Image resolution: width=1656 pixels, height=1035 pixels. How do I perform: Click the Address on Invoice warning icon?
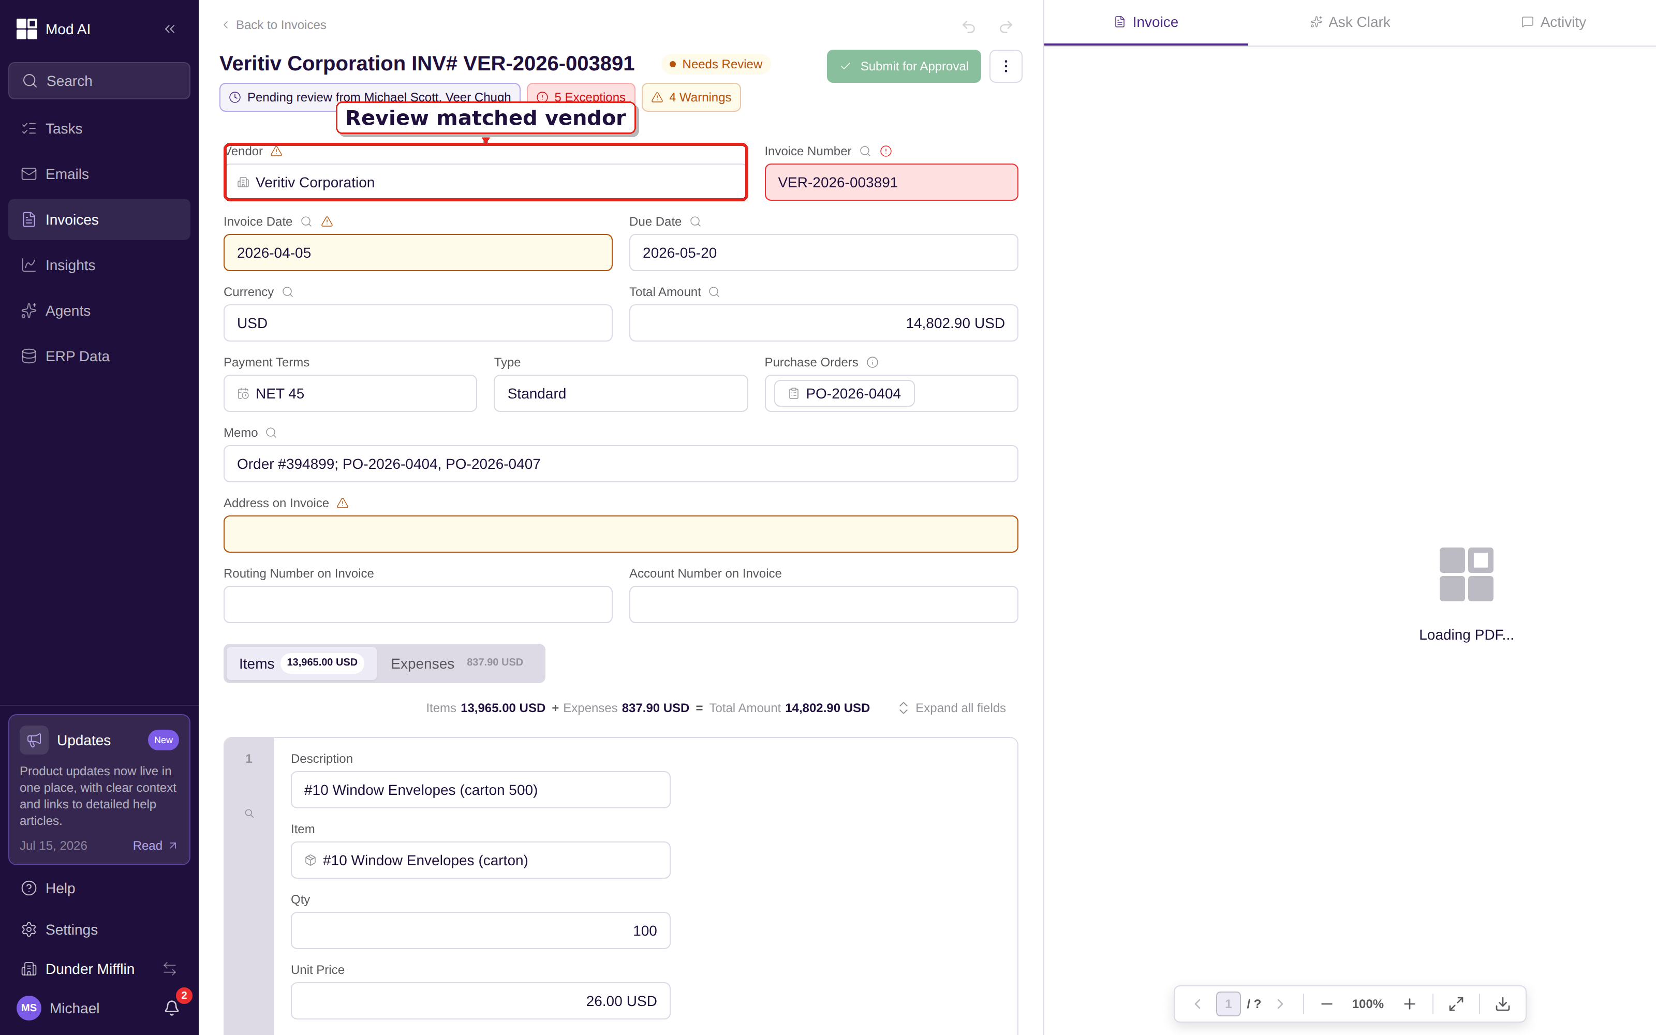point(343,503)
